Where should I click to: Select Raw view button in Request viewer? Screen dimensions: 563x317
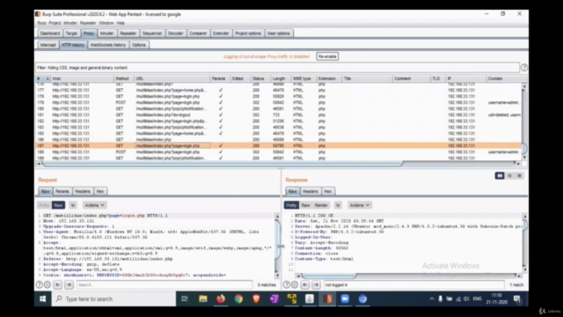pyautogui.click(x=58, y=205)
